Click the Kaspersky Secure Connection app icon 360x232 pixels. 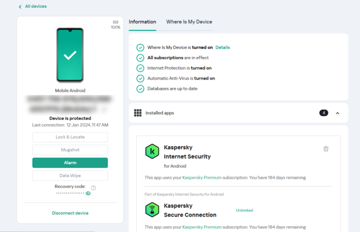click(x=152, y=210)
